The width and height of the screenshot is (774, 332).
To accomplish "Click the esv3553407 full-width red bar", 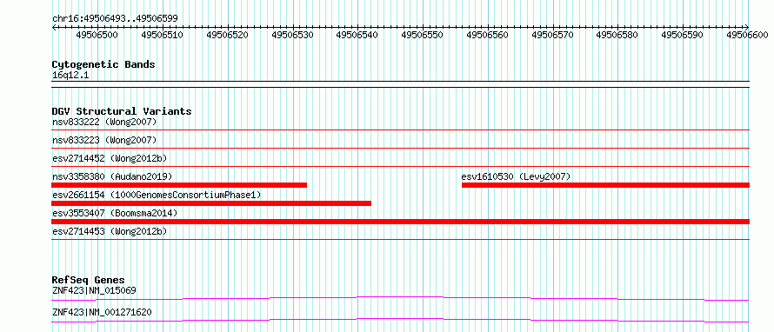I will tap(400, 222).
